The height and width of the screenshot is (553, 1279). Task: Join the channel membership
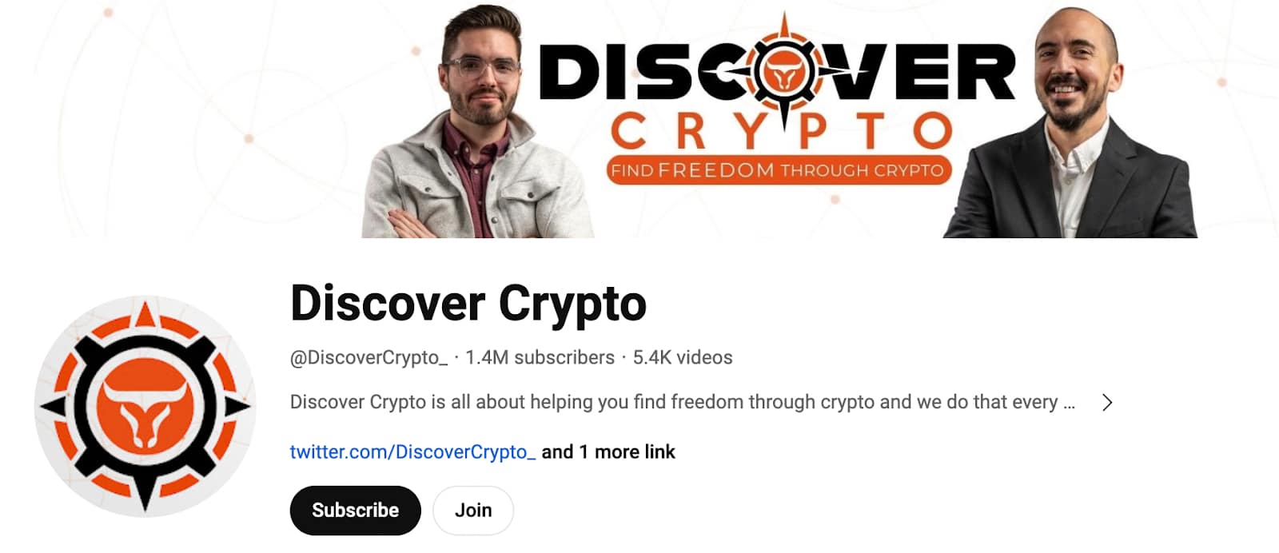tap(473, 510)
